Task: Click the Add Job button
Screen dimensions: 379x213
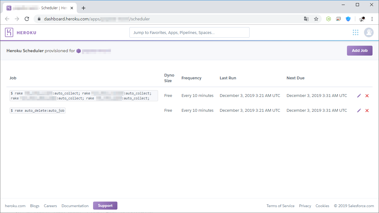Action: 360,51
